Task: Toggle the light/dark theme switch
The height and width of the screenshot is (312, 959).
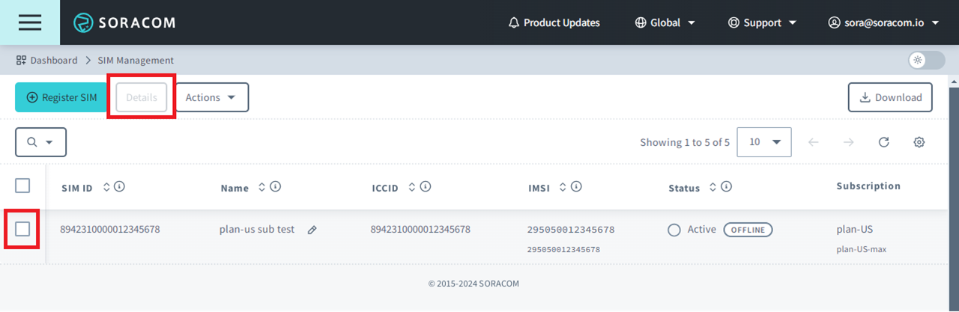Action: point(926,60)
